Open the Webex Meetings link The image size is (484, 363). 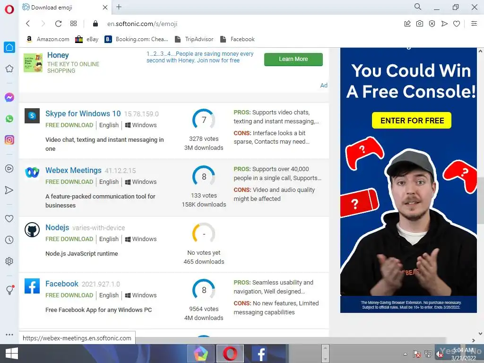pyautogui.click(x=73, y=170)
